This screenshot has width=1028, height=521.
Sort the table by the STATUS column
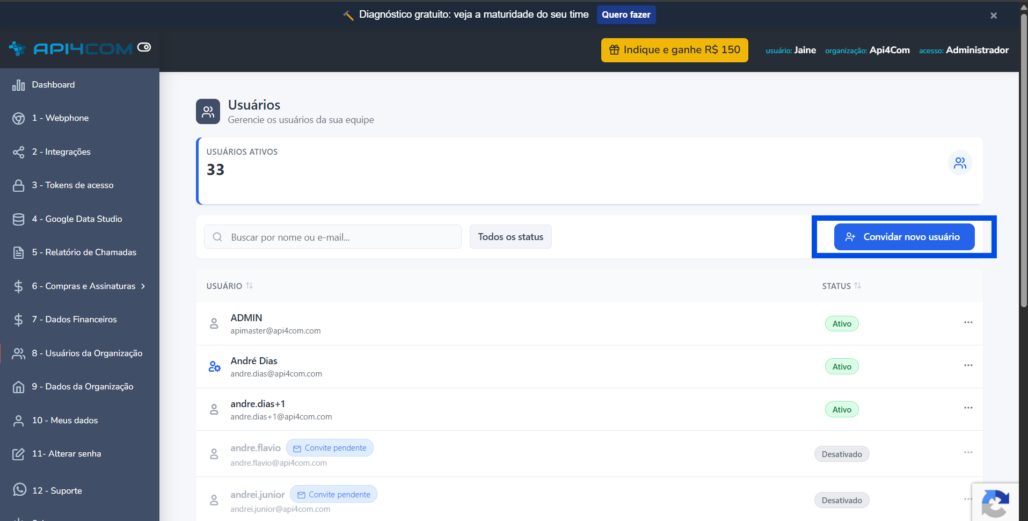[x=841, y=286]
